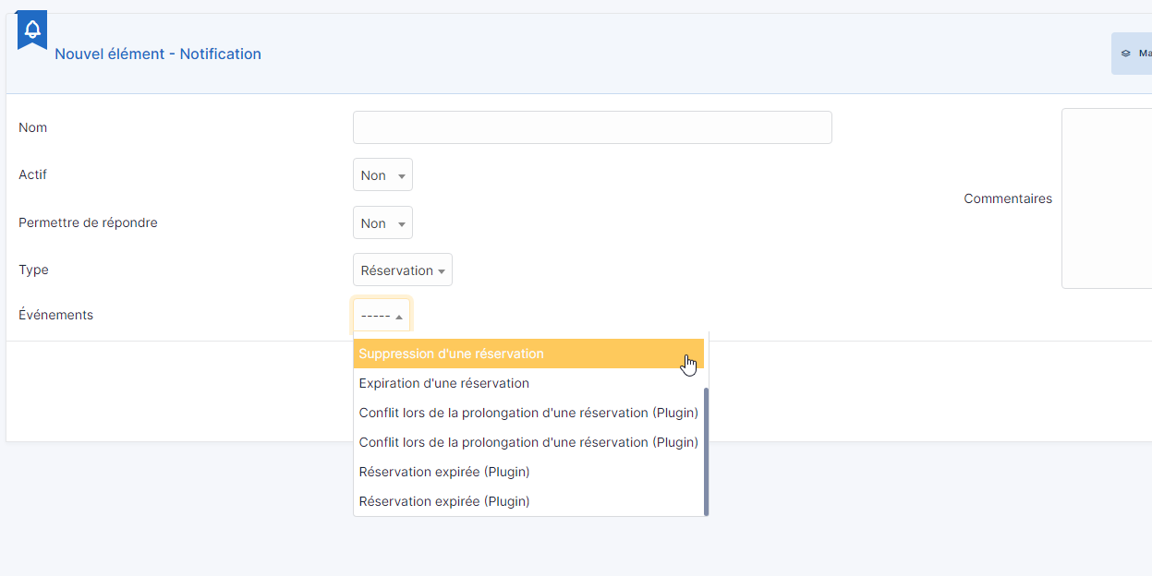The height and width of the screenshot is (576, 1152).
Task: Choose Expiration d'une réservation option
Action: (x=528, y=383)
